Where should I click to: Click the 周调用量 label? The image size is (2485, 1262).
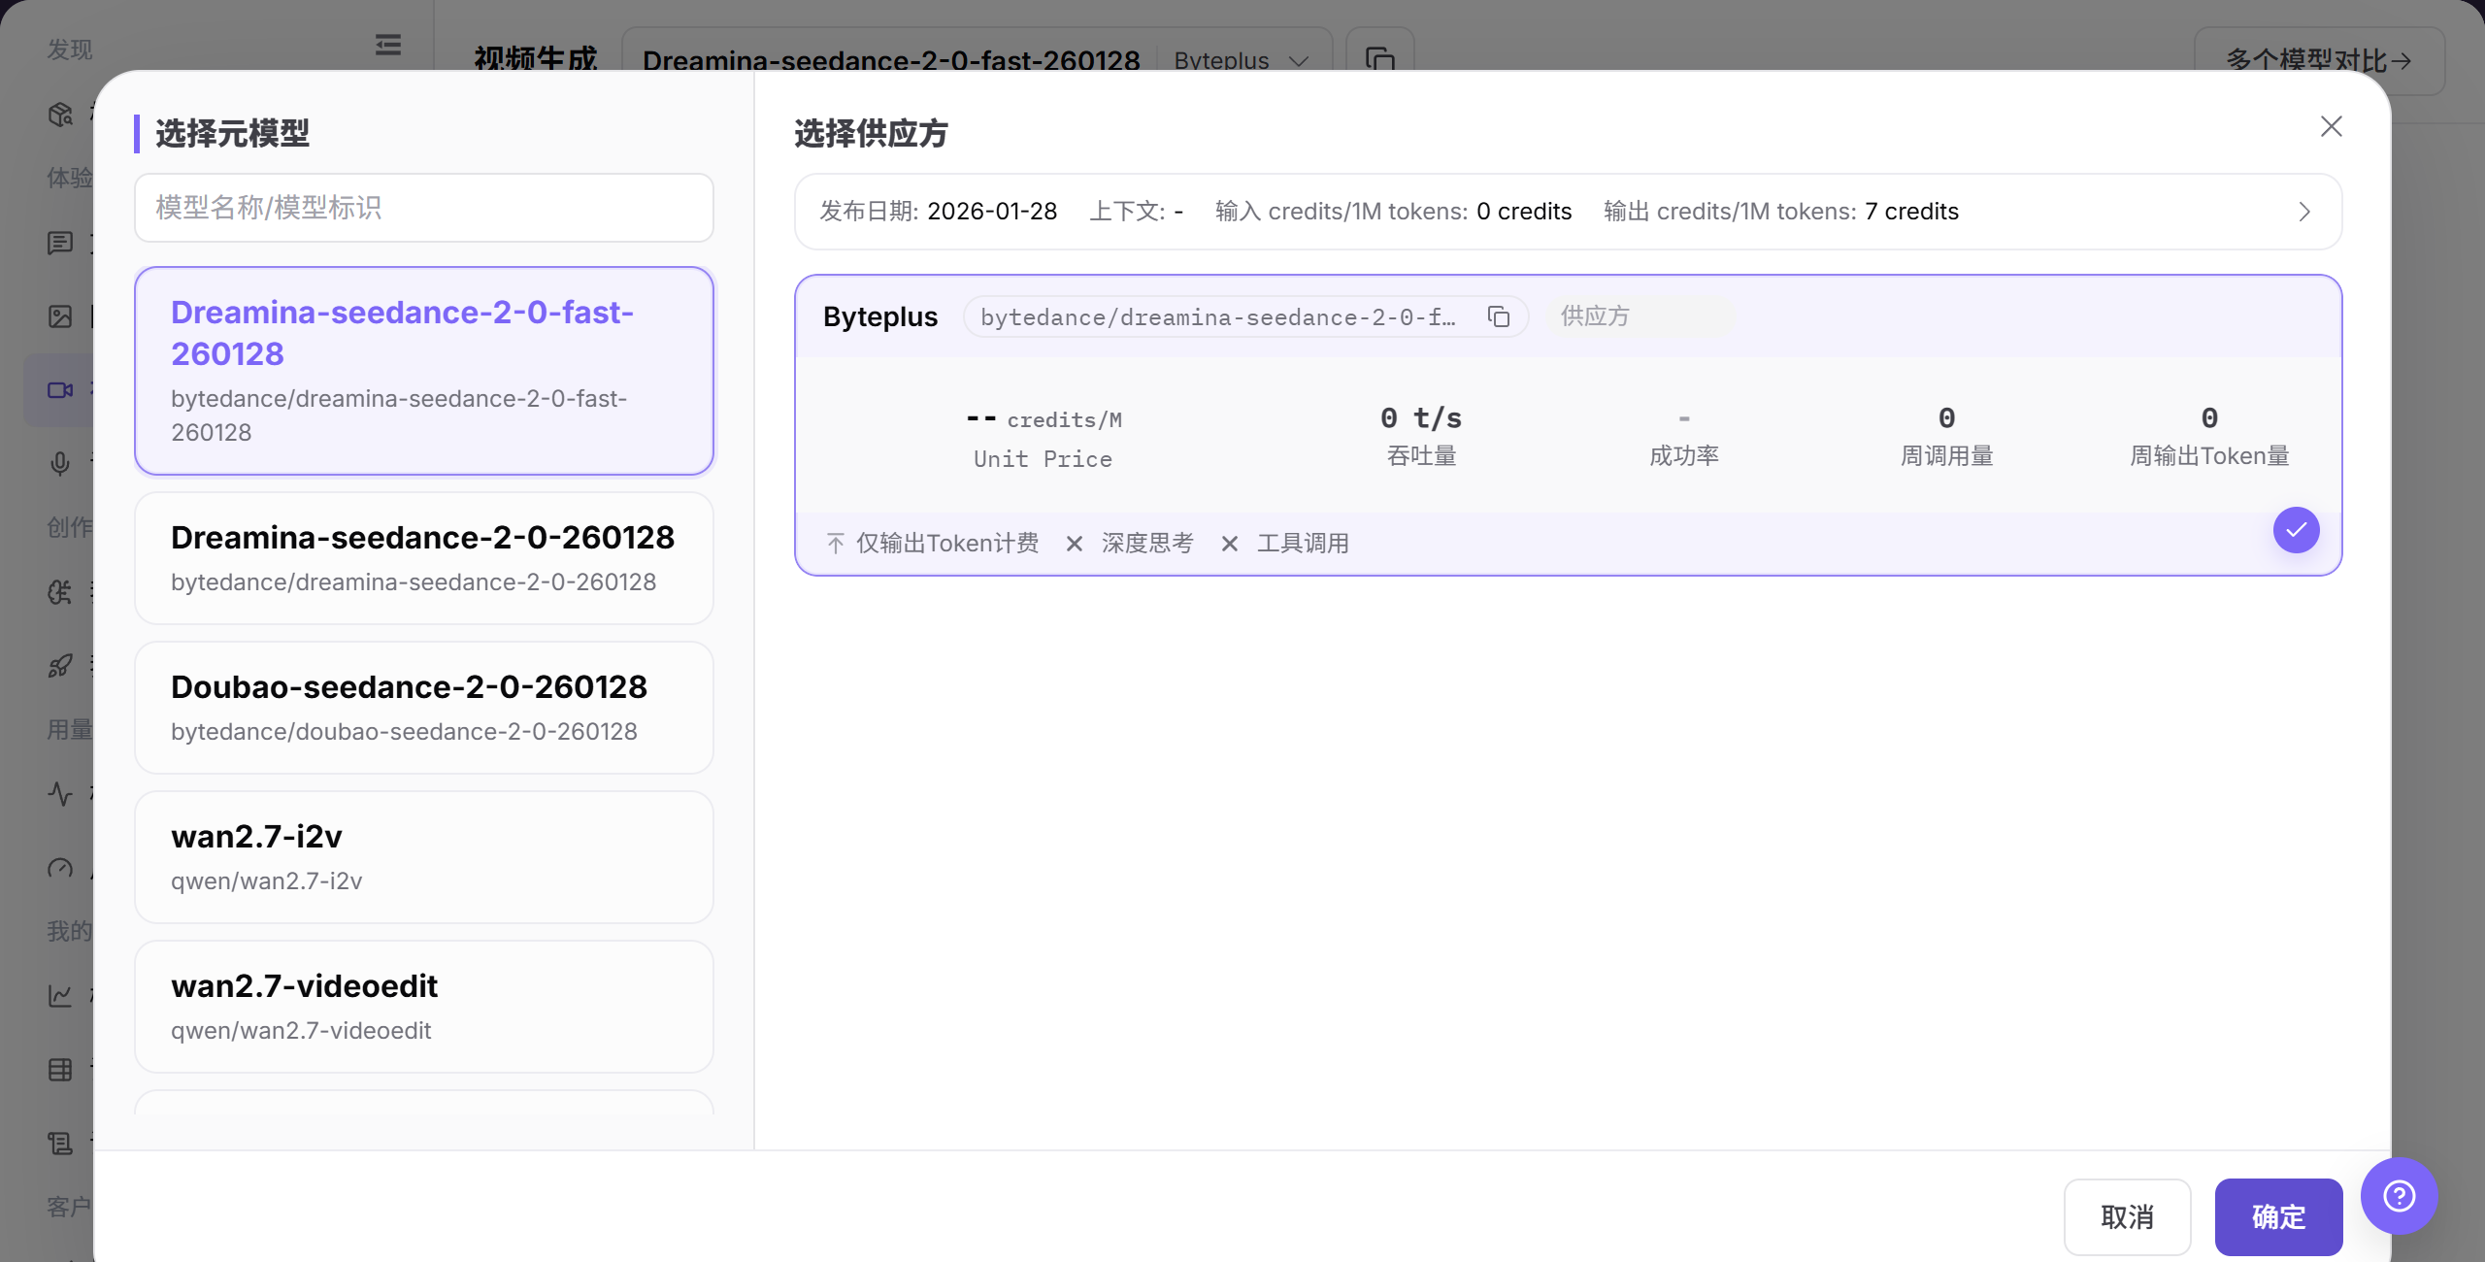tap(1946, 455)
